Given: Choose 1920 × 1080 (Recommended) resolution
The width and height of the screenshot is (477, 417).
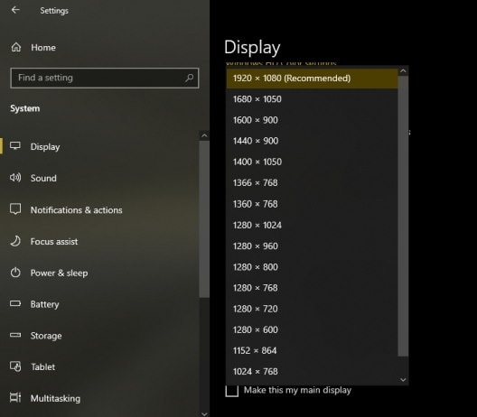Looking at the screenshot, I should click(312, 79).
